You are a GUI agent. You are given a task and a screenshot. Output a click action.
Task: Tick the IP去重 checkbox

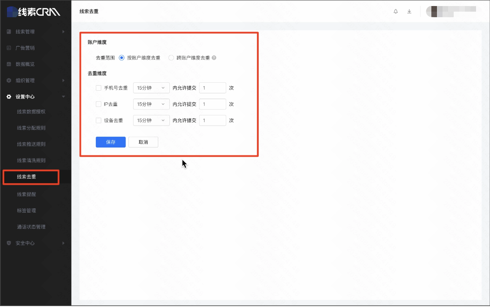(x=99, y=104)
